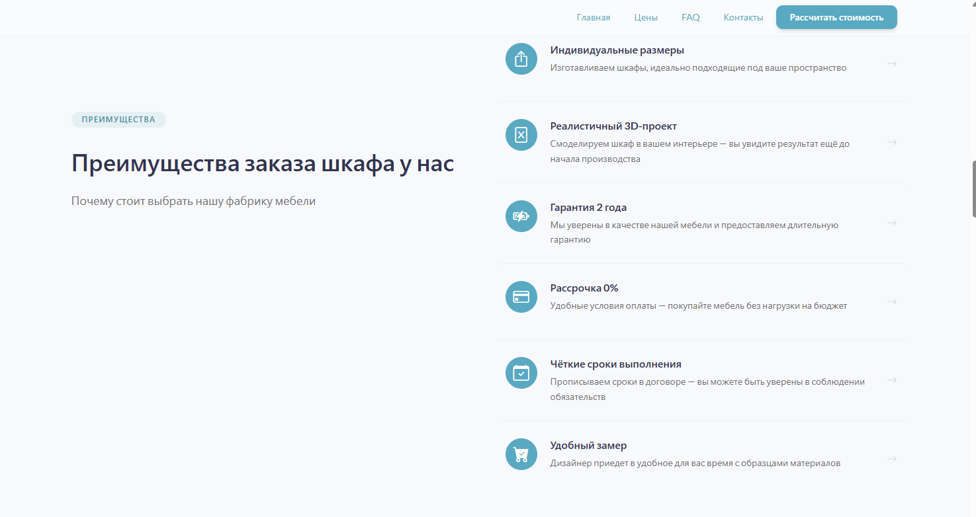Viewport: 976px width, 517px height.
Task: Click the 3D-проект round icon
Action: [x=521, y=135]
